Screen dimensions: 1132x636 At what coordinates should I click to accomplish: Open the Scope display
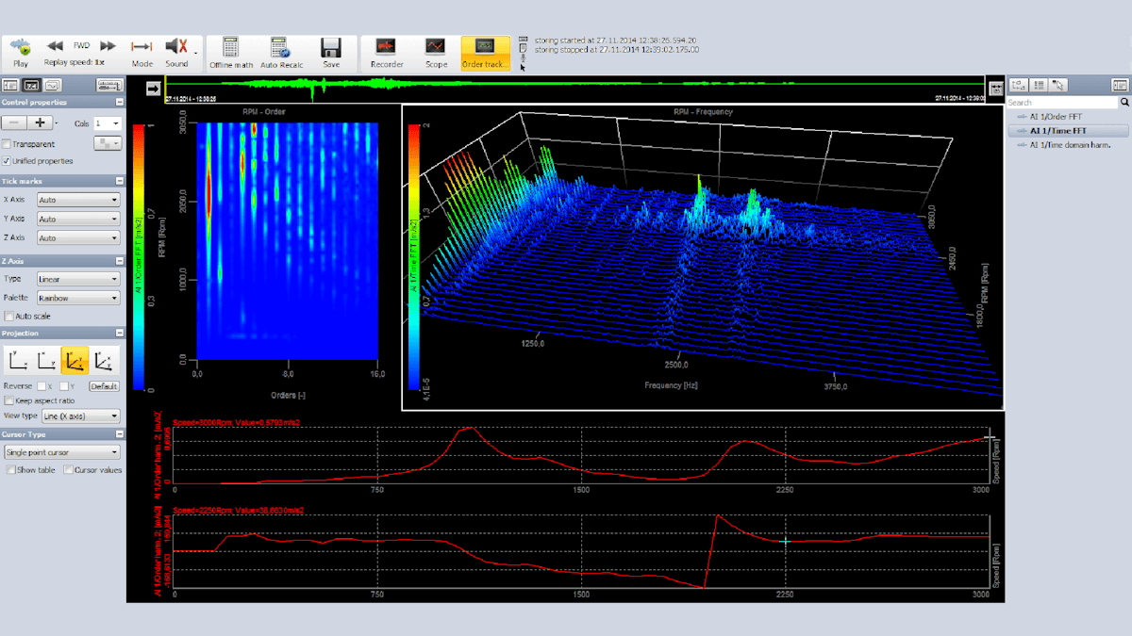click(436, 54)
